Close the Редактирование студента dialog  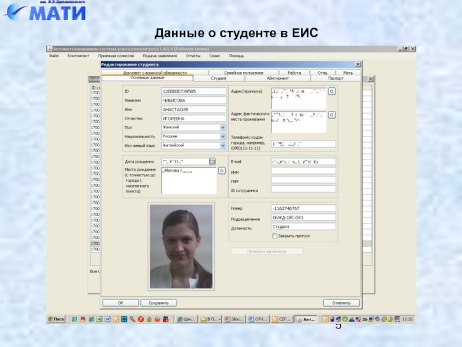click(357, 64)
